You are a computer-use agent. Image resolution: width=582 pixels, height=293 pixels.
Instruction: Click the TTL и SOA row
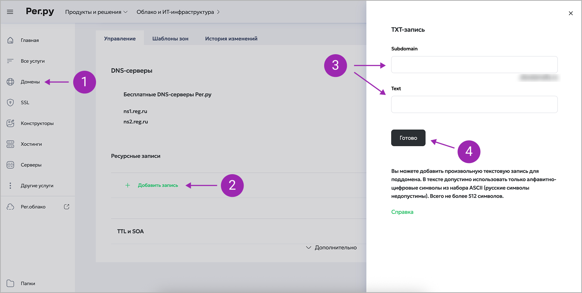[238, 231]
